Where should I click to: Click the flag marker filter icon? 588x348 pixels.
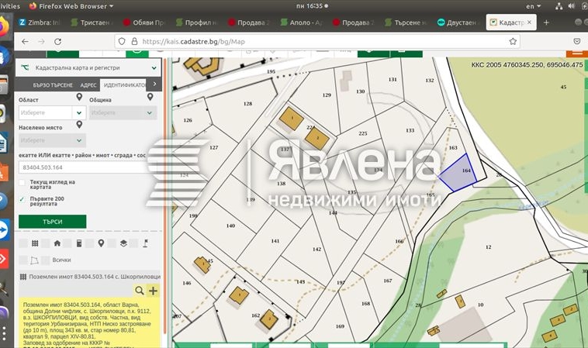pyautogui.click(x=146, y=243)
